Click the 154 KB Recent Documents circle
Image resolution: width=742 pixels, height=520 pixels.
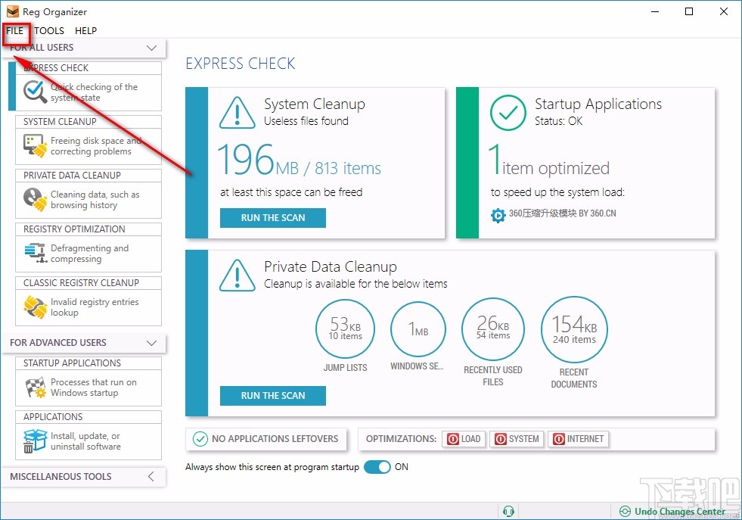[574, 329]
